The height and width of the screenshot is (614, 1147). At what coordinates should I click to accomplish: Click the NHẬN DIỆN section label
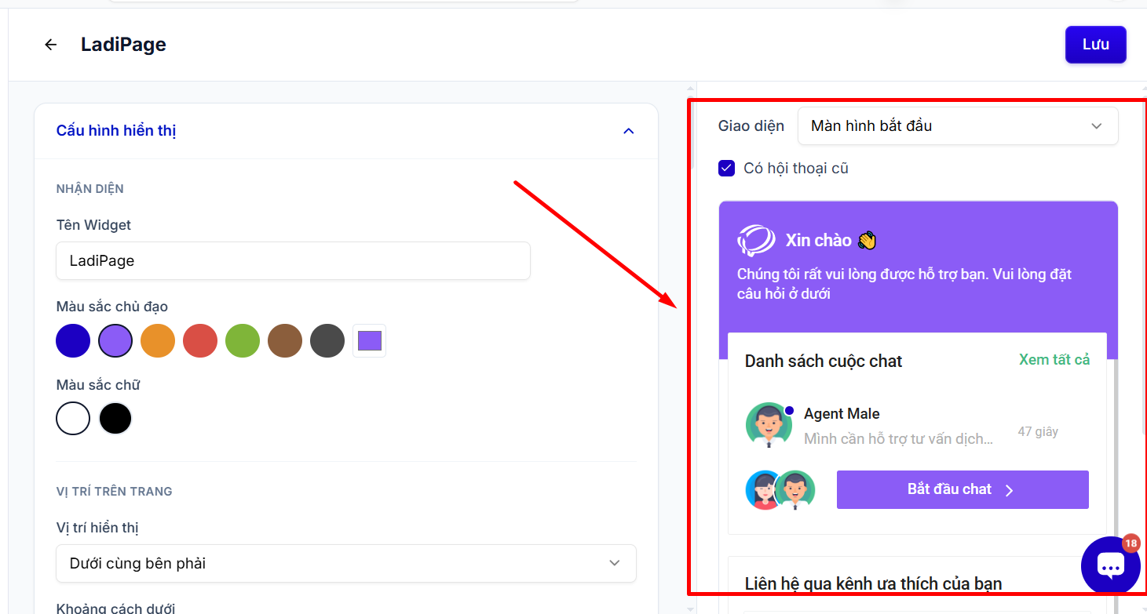click(90, 189)
